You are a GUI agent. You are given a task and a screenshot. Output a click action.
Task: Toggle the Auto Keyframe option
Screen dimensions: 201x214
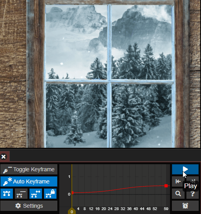click(29, 181)
